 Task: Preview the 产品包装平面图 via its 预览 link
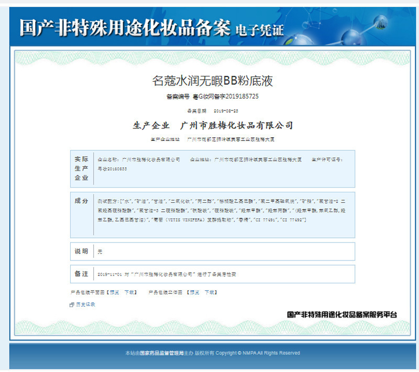(x=114, y=292)
